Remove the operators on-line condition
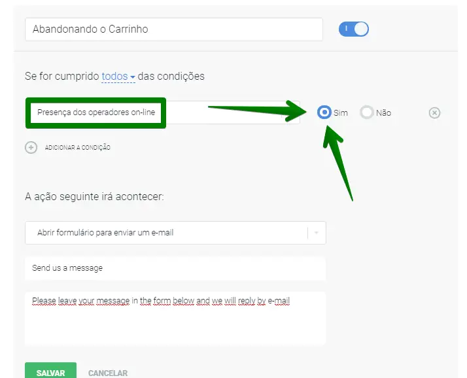This screenshot has width=467, height=378. [434, 113]
